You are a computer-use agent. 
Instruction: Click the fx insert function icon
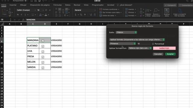tap(23, 20)
